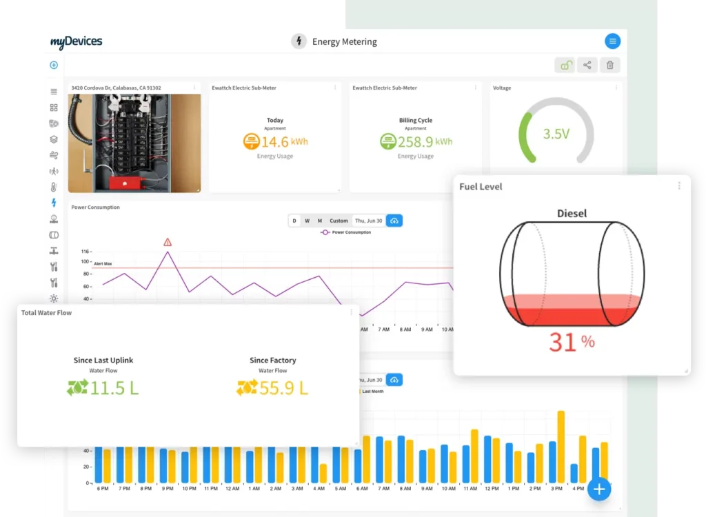This screenshot has height=517, width=706.
Task: Toggle the green lock dashboard button
Action: [565, 65]
